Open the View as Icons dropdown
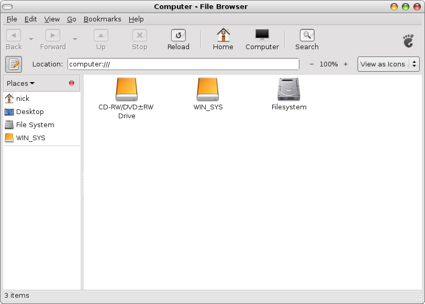The width and height of the screenshot is (425, 304). [x=388, y=64]
